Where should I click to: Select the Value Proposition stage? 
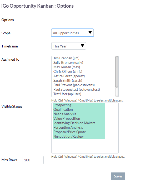[x=67, y=118]
